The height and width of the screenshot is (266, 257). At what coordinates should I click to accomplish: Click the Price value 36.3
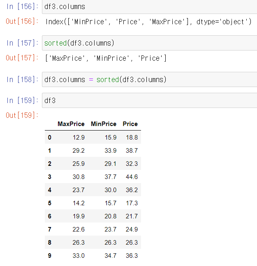pyautogui.click(x=132, y=256)
